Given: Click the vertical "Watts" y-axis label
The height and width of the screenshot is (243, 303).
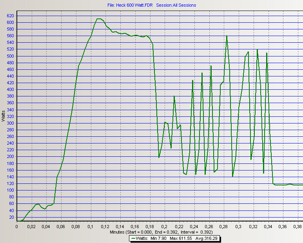Looking at the screenshot, I should [4, 116].
